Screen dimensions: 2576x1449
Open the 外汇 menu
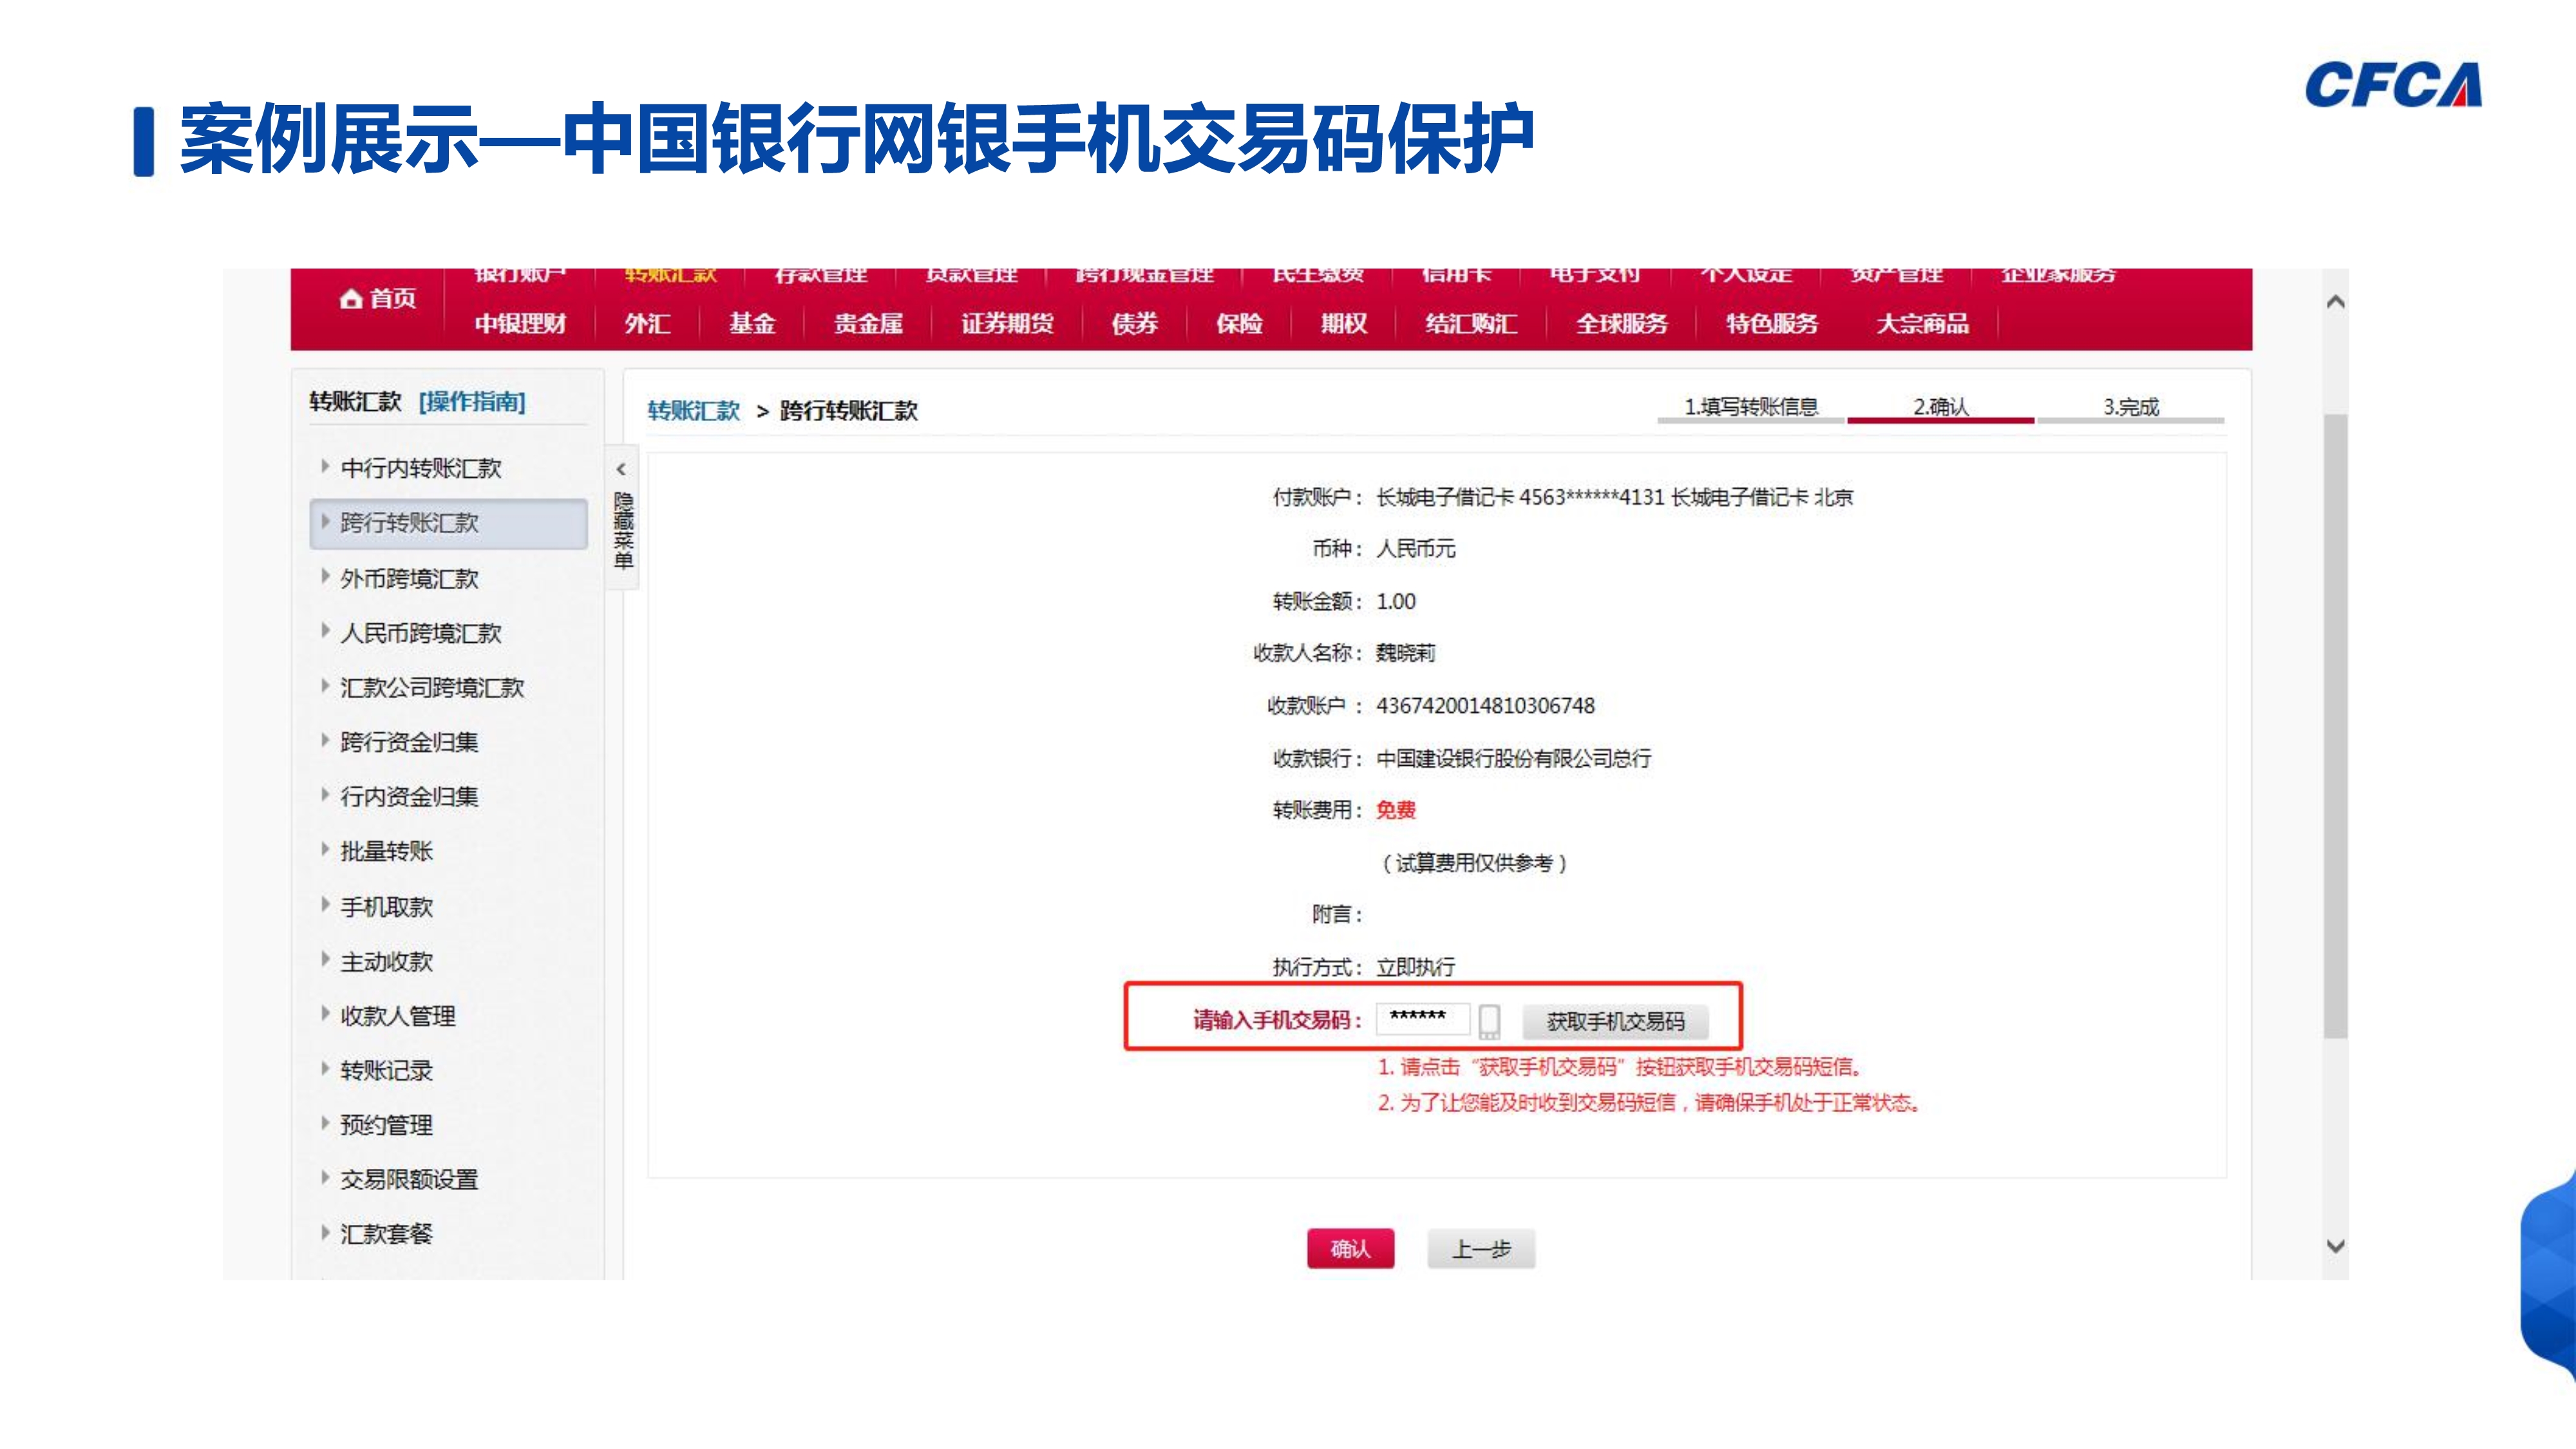[647, 323]
